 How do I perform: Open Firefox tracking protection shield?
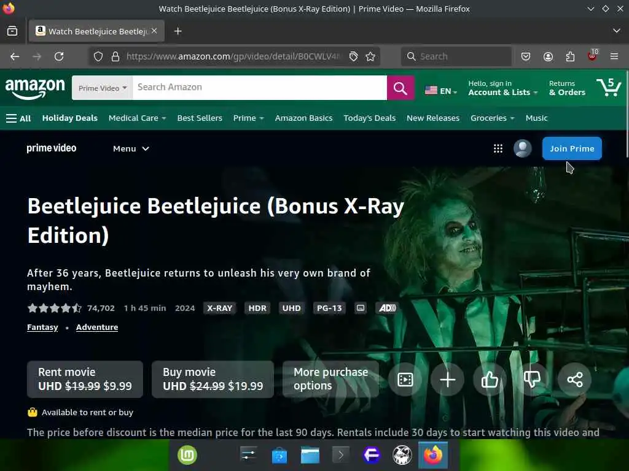(x=98, y=56)
